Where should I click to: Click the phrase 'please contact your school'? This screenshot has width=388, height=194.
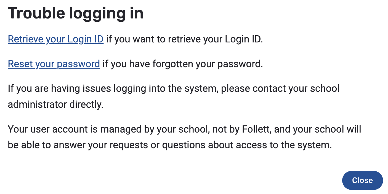(x=280, y=88)
